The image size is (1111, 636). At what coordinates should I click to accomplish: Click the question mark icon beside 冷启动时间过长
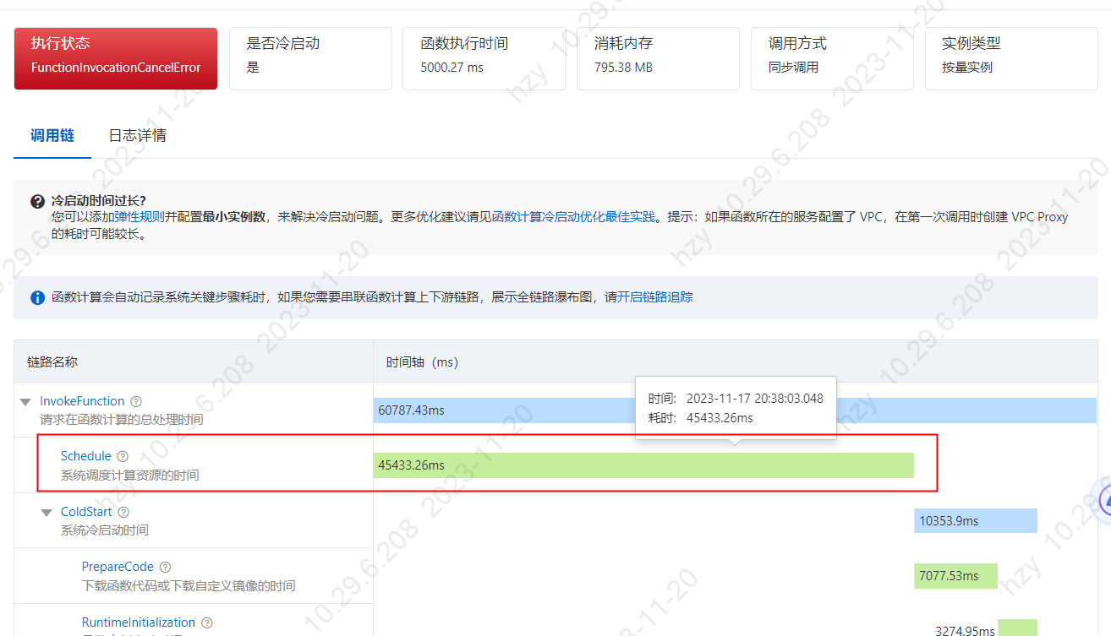click(x=37, y=201)
